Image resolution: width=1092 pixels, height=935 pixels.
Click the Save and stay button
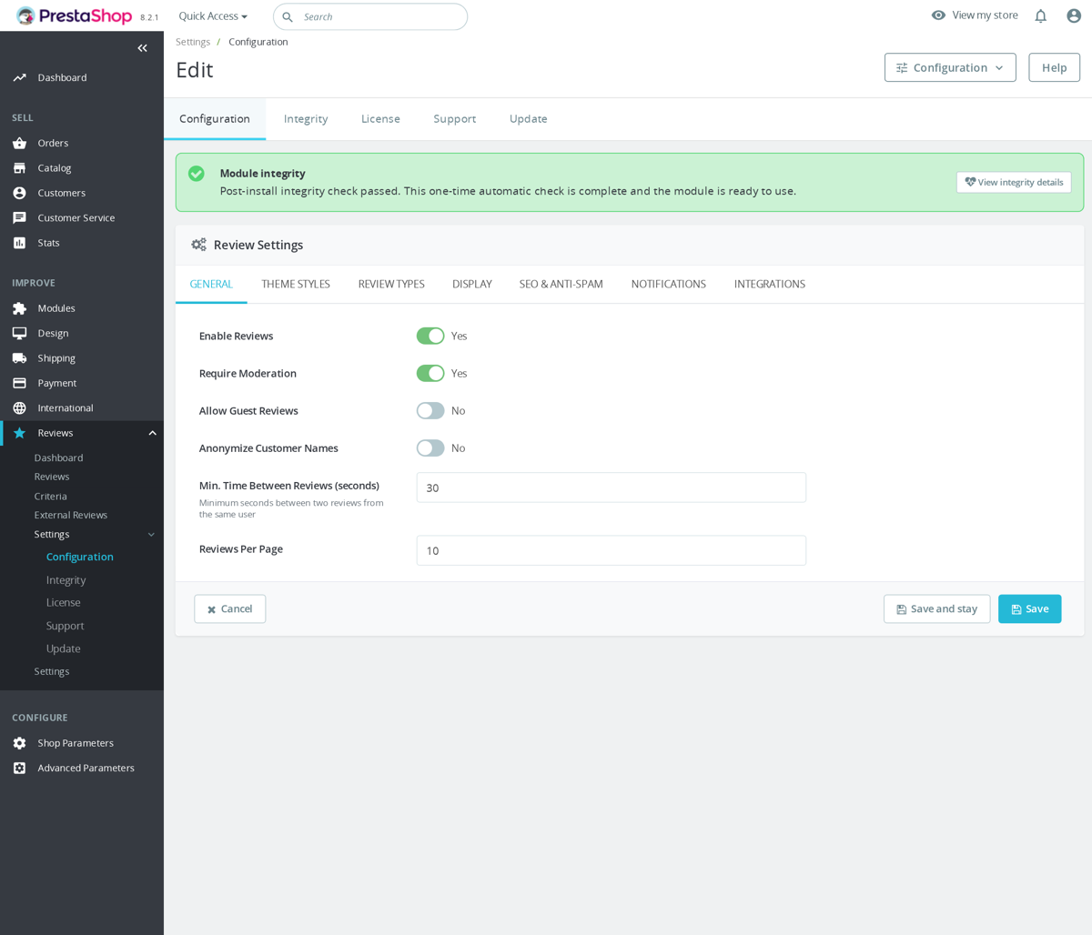(x=936, y=609)
